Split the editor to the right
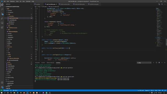Image resolution: width=167 pixels, height=94 pixels. (x=162, y=4)
